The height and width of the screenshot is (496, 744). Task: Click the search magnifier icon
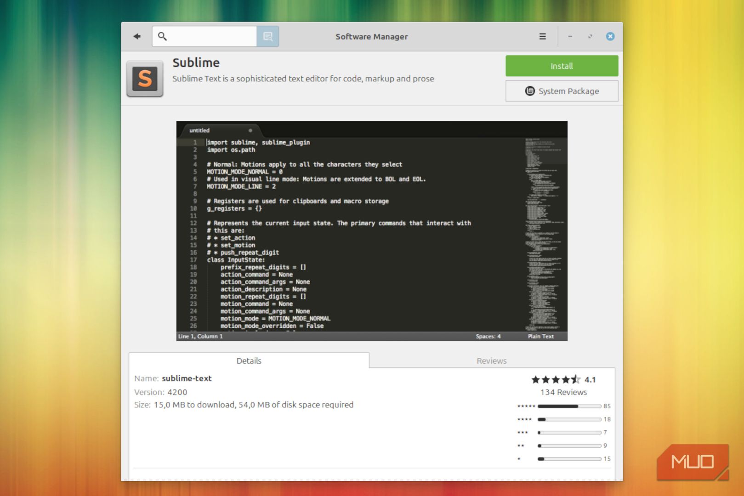[162, 36]
